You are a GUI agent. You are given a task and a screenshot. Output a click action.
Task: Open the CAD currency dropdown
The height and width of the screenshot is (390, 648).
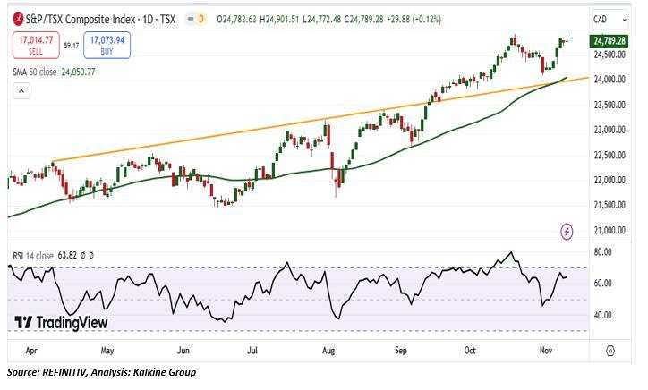(610, 20)
